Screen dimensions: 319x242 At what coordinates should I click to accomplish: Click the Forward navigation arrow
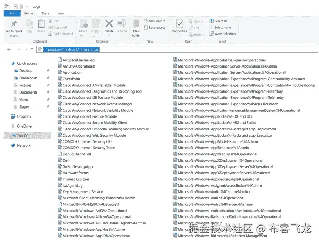click(19, 49)
